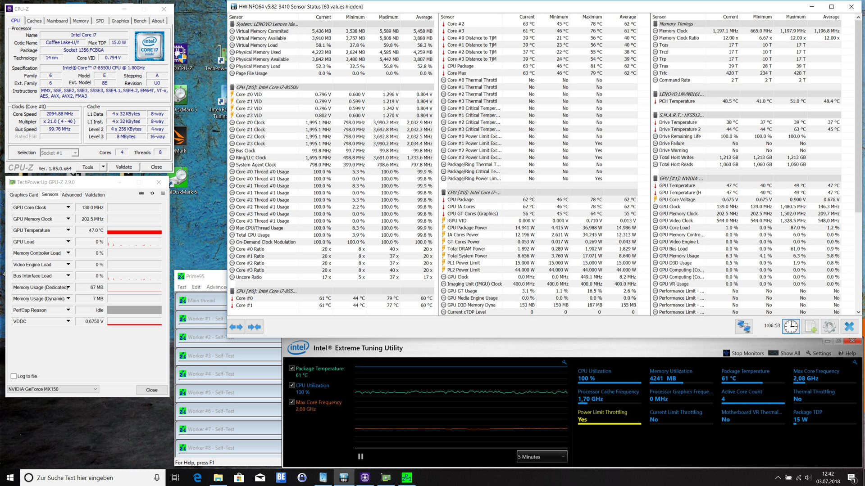Click HWiNFO logging add-sheet icon
Image resolution: width=865 pixels, height=486 pixels.
(x=810, y=327)
